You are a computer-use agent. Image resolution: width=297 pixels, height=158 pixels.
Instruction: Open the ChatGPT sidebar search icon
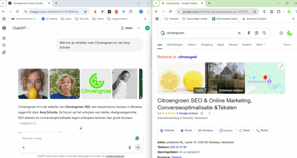[4, 45]
